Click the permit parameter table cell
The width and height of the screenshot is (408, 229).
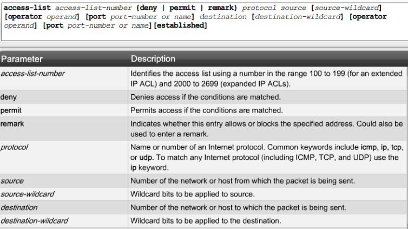11,110
